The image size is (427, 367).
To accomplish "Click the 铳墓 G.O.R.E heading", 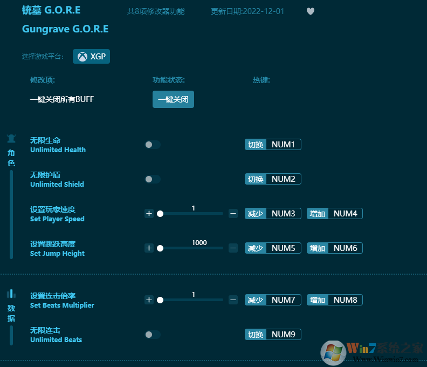I will [51, 10].
